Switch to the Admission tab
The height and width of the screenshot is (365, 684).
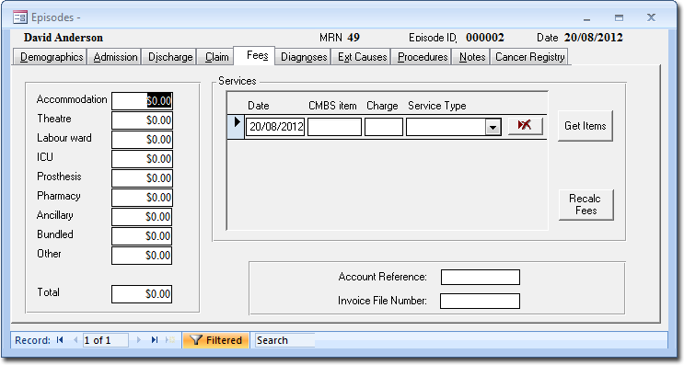115,57
